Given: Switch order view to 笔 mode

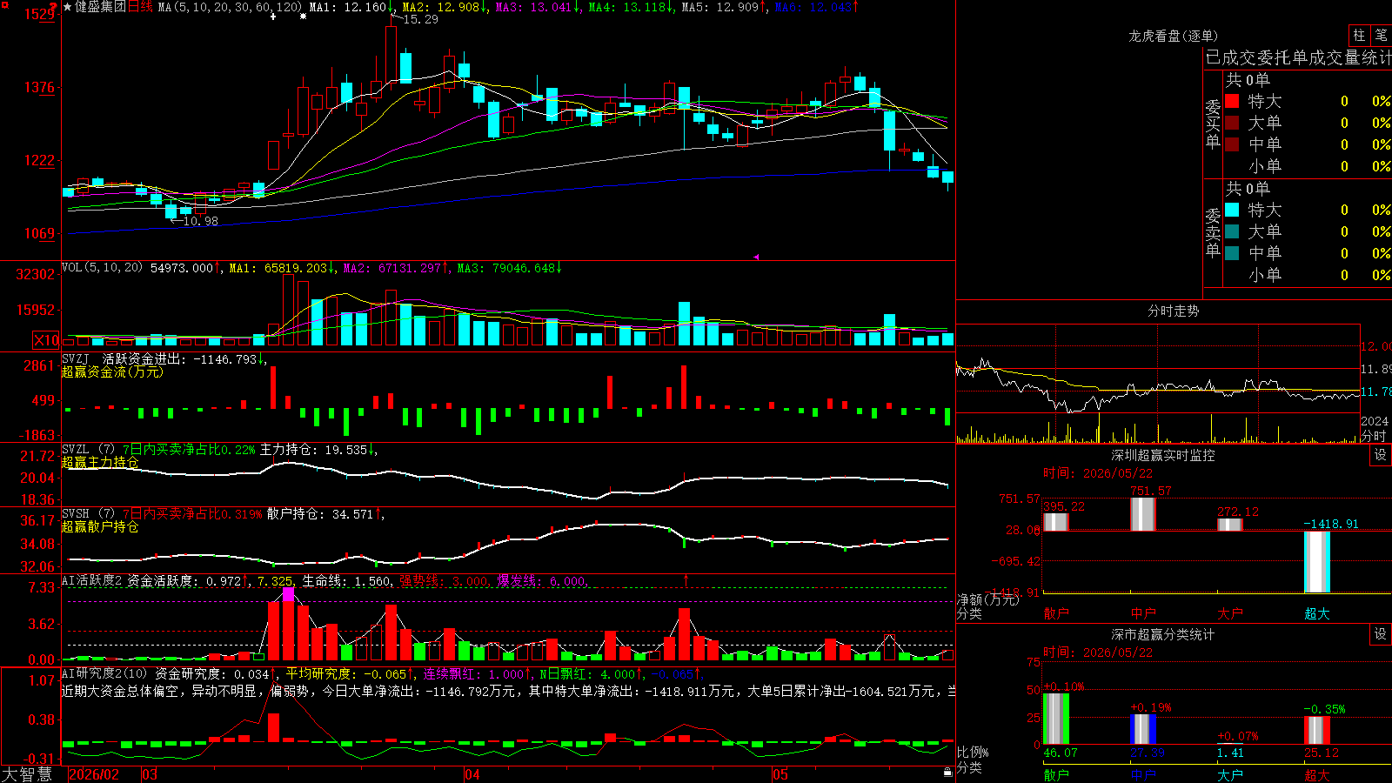Looking at the screenshot, I should point(1381,35).
